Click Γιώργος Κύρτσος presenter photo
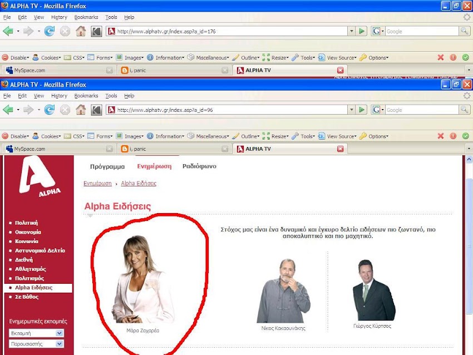Screen dimensions: 473x355 point(374,290)
